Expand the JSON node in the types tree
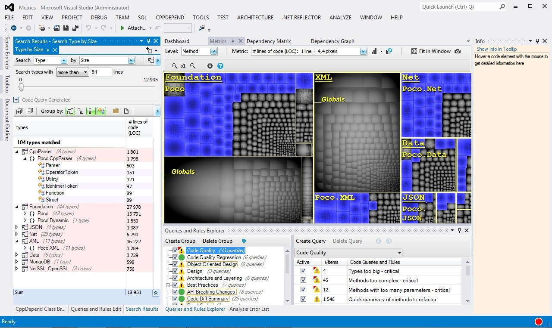 coord(17,227)
